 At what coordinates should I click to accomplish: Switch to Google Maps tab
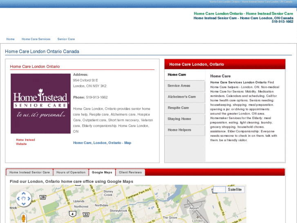pyautogui.click(x=102, y=172)
